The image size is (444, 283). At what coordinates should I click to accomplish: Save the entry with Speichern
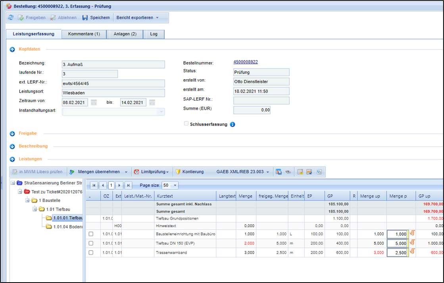coord(96,18)
